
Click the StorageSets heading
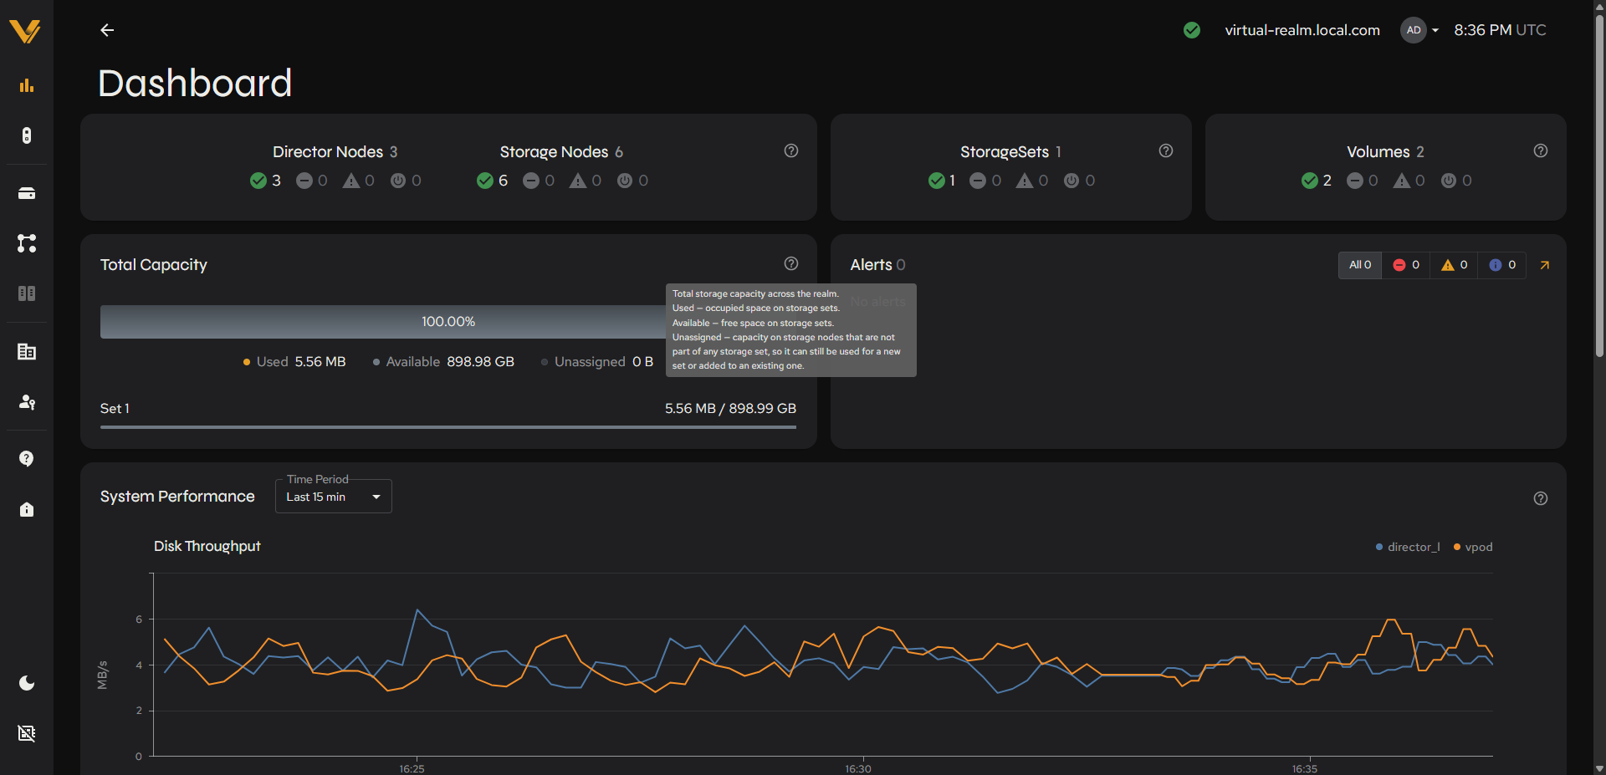(x=1005, y=151)
